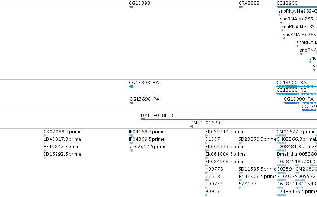Open the 163841 feature label
This screenshot has height=197, width=317.
tap(286, 184)
